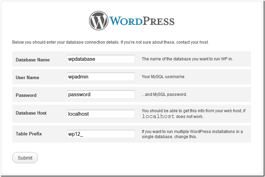The height and width of the screenshot is (177, 265).
Task: Click '...and MySQL password.' description text
Action: pos(164,94)
